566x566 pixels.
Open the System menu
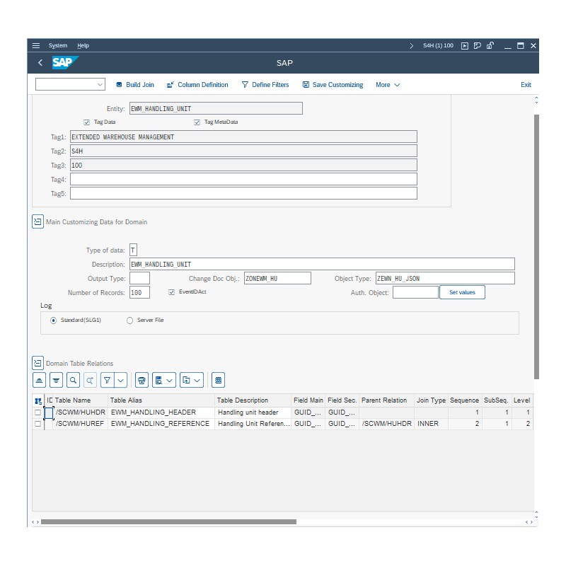point(57,45)
